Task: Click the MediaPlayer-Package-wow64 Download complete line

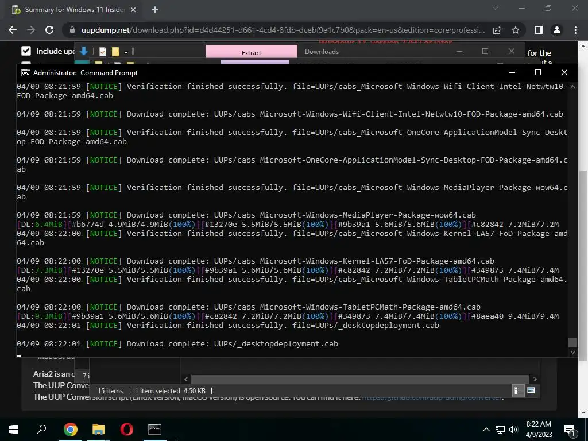Action: pos(246,215)
